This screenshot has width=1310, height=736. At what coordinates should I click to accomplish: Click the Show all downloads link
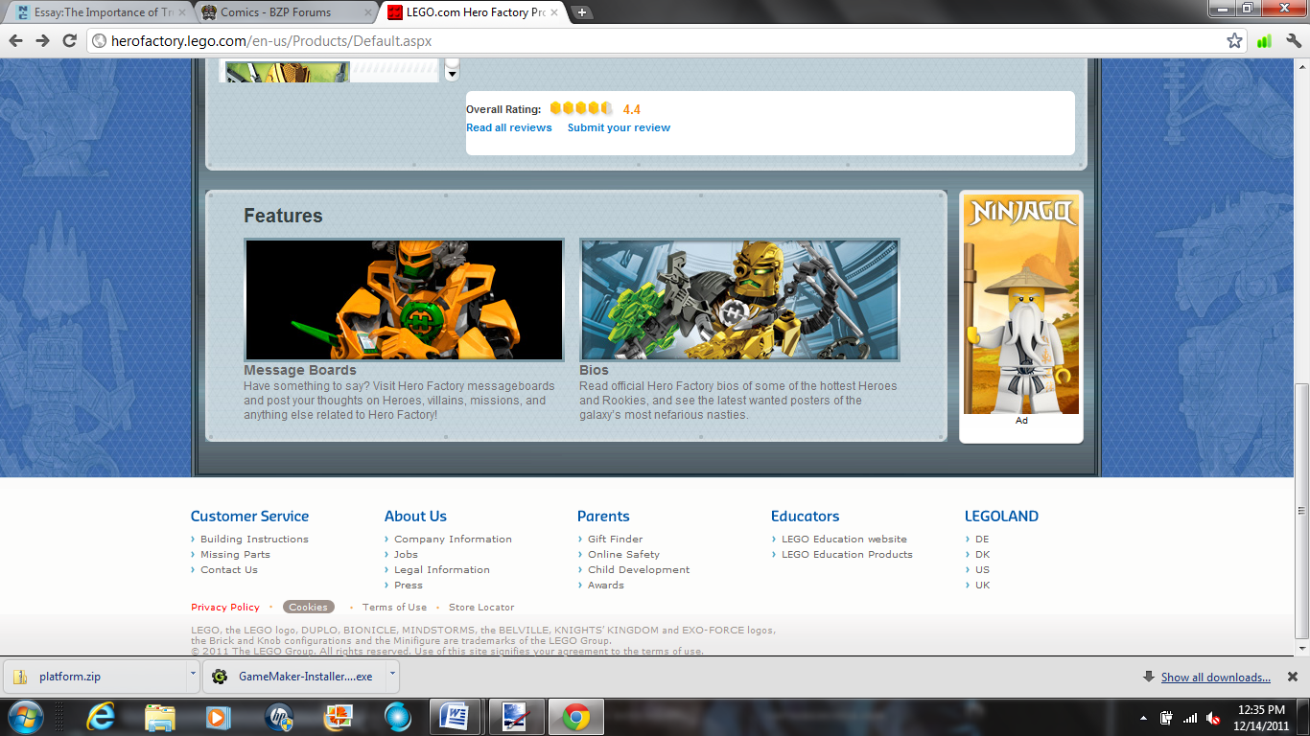tap(1215, 678)
